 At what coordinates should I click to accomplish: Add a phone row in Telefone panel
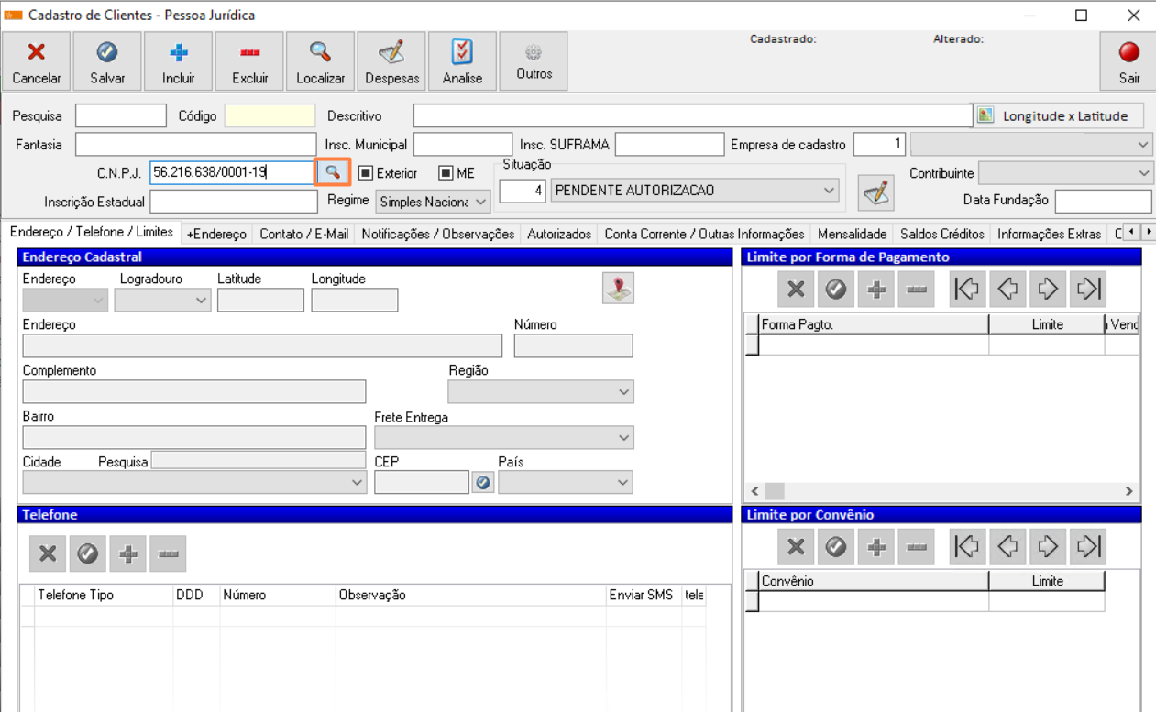point(128,553)
